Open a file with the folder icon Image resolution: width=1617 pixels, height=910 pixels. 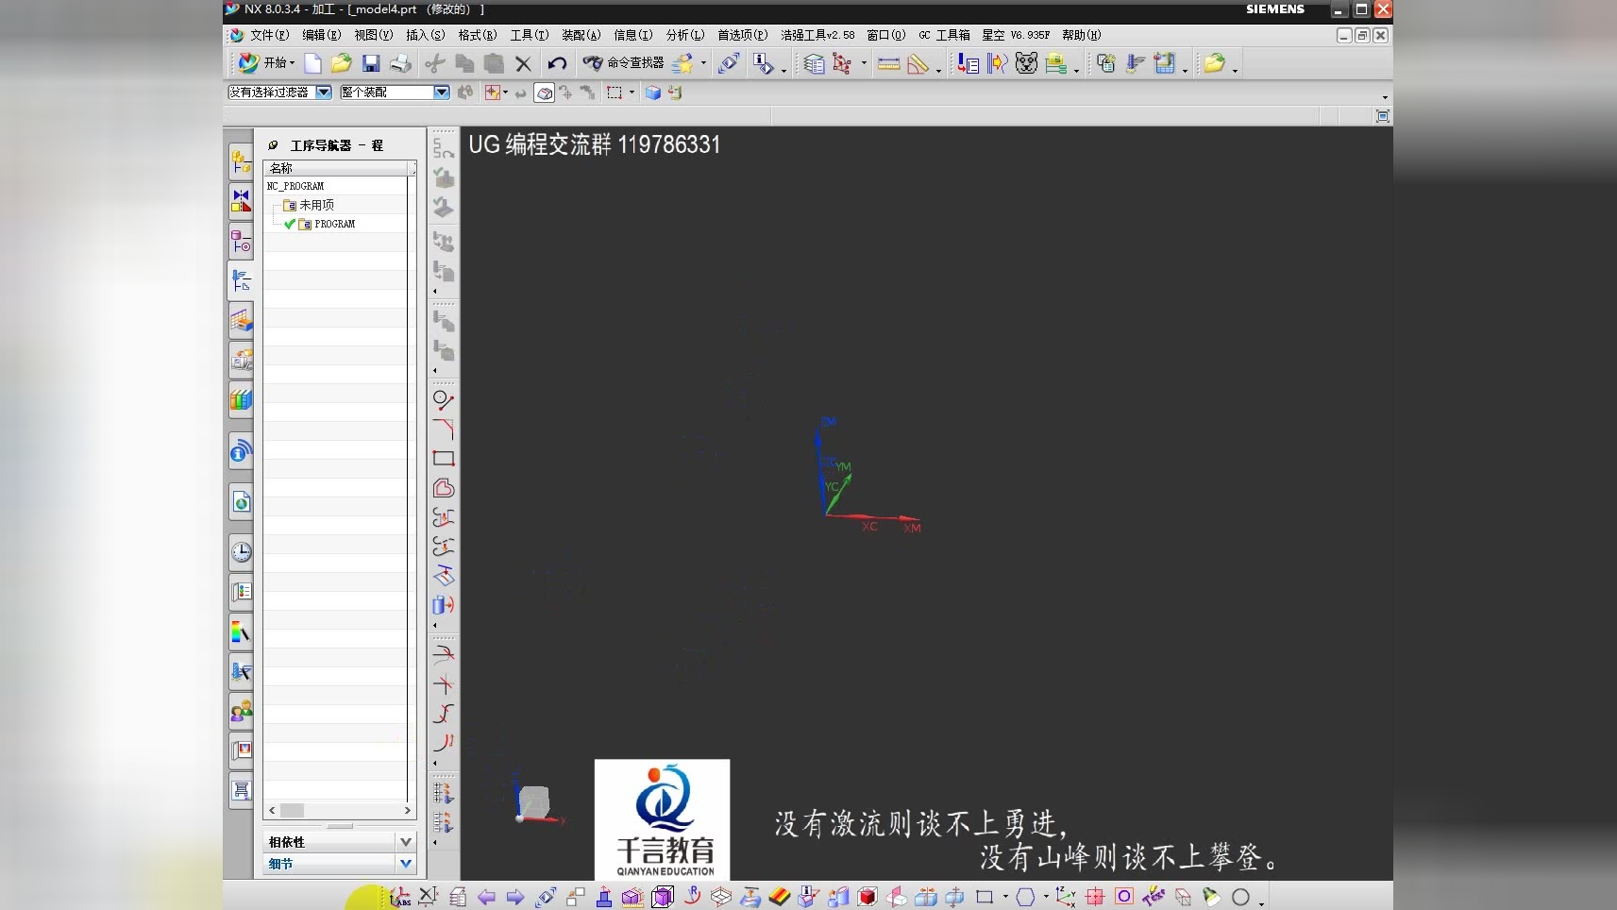pyautogui.click(x=341, y=63)
